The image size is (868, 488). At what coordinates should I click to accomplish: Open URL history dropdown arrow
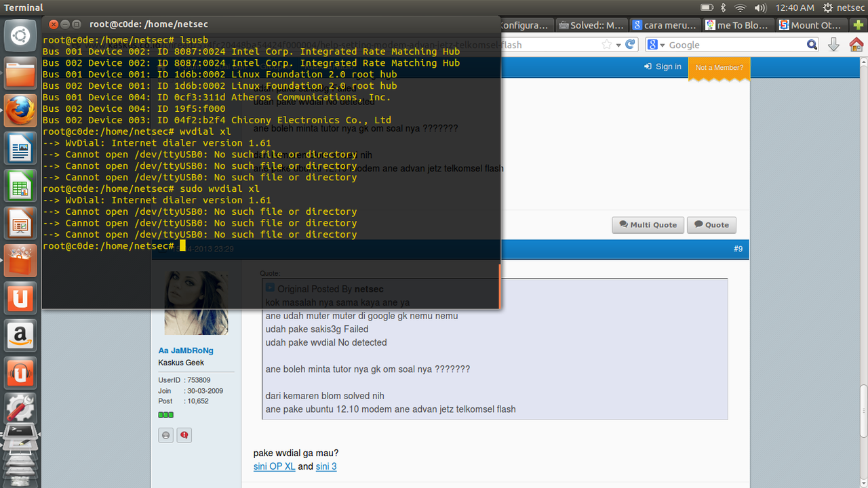(618, 45)
